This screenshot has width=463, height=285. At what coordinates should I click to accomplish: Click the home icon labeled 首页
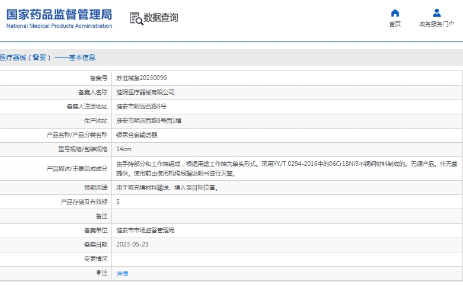click(395, 13)
